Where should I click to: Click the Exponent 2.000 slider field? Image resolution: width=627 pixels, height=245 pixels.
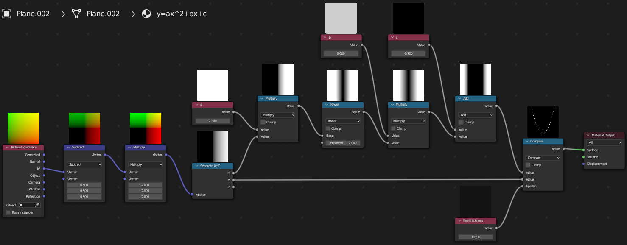(x=343, y=143)
